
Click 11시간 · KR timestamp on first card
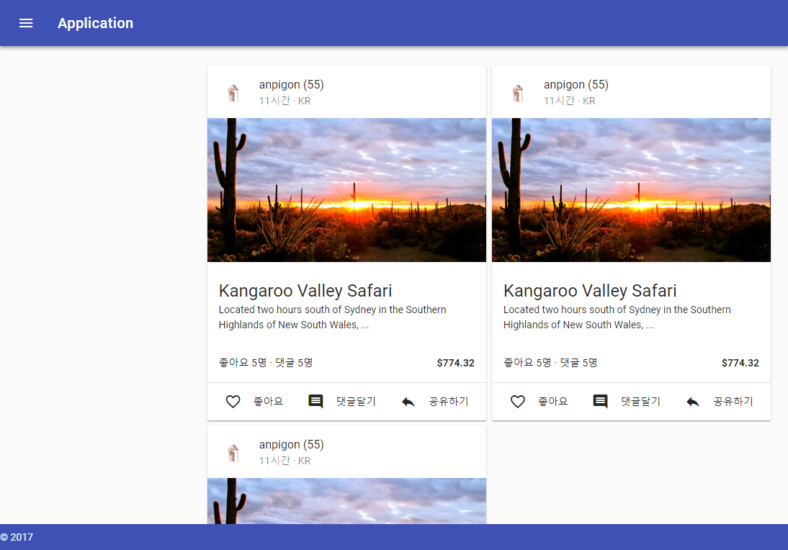pos(285,101)
